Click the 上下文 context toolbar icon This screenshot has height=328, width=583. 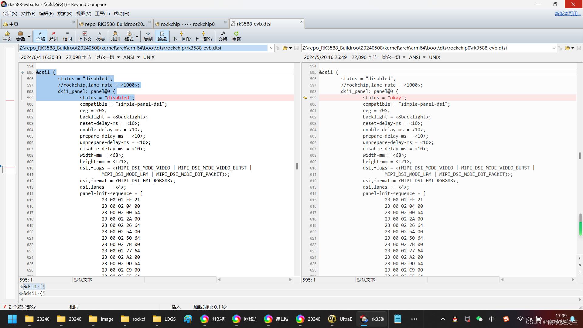[x=85, y=36]
